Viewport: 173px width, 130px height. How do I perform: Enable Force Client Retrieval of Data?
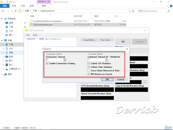click(x=89, y=70)
